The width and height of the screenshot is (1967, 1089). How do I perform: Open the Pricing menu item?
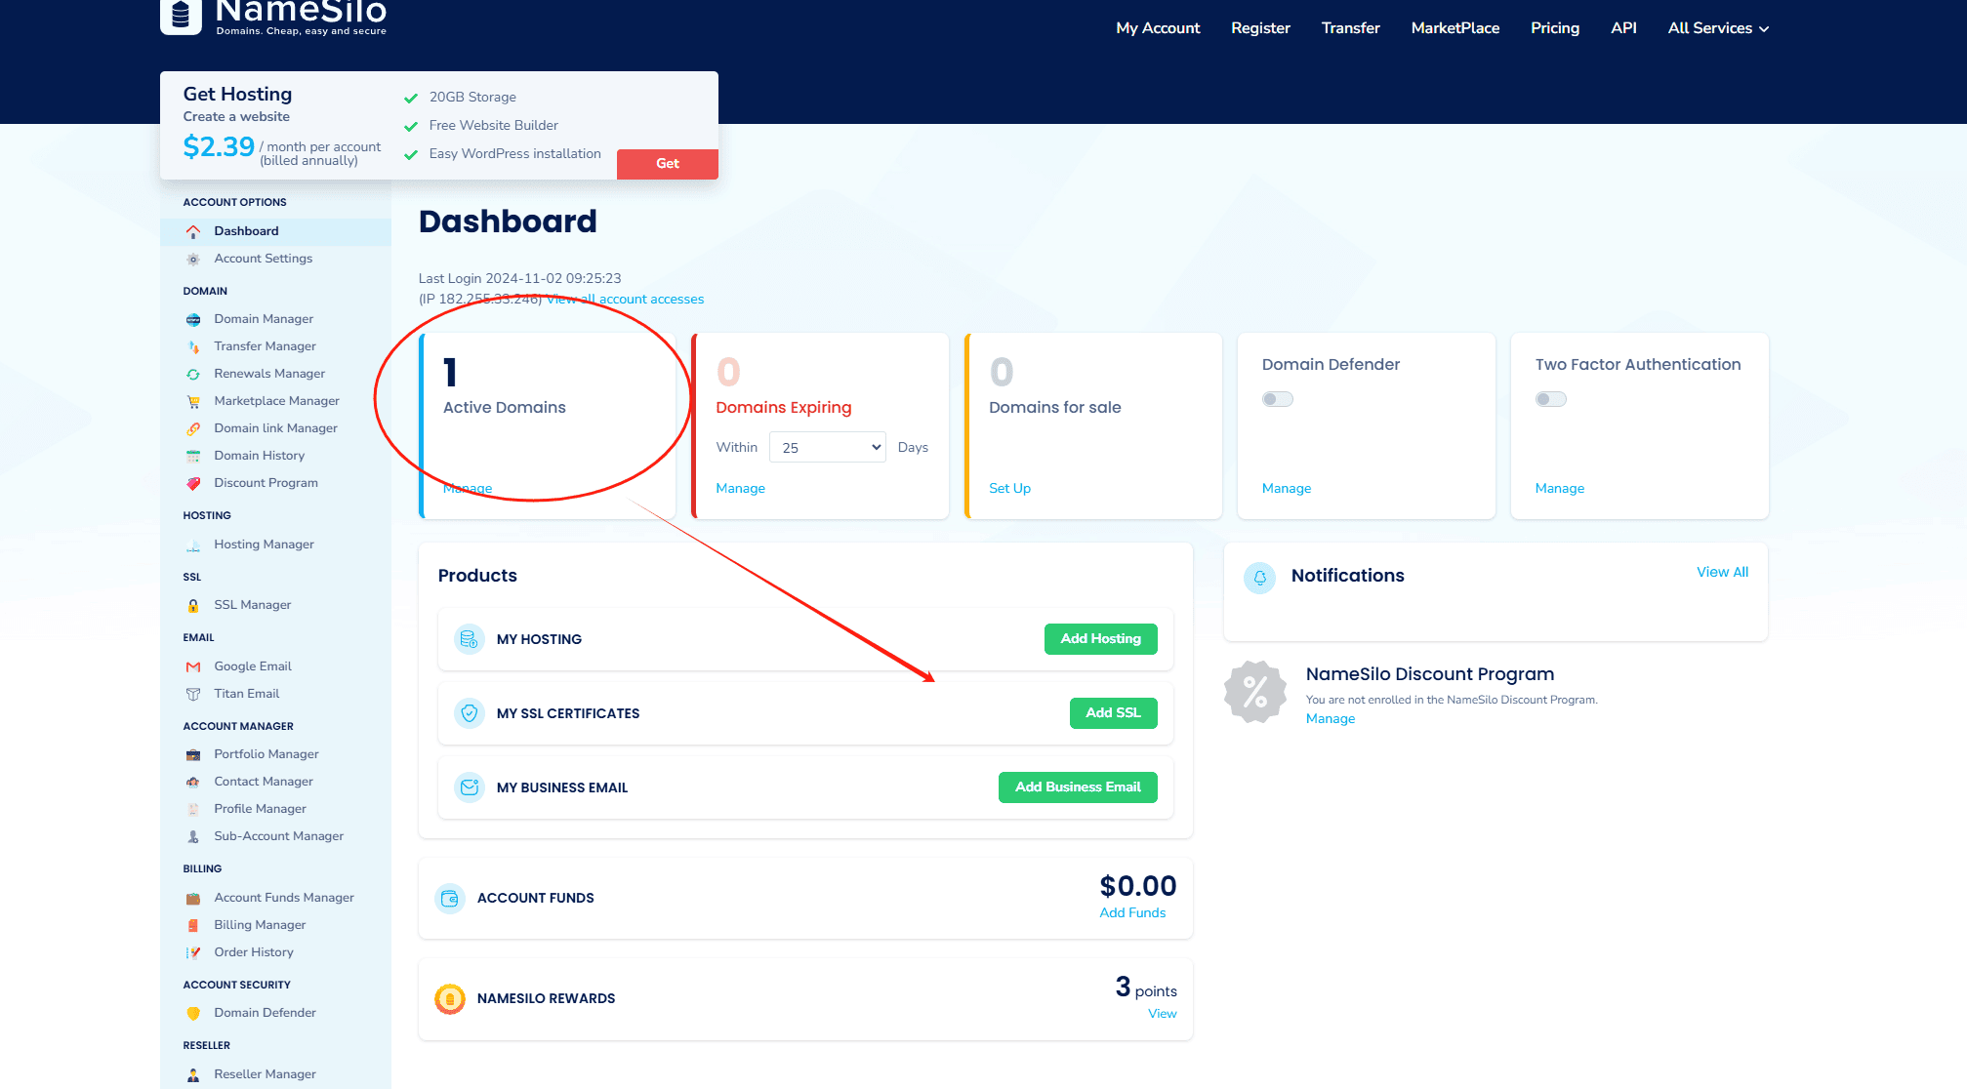[1554, 28]
